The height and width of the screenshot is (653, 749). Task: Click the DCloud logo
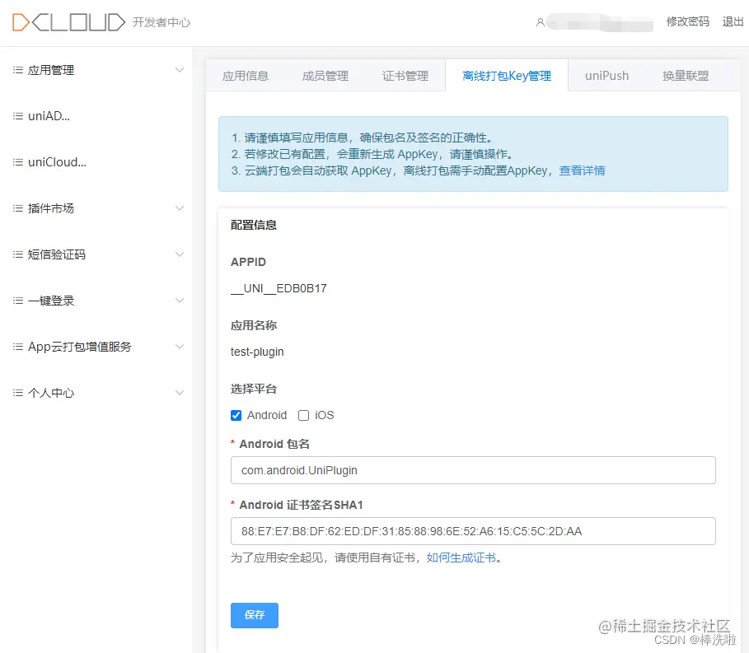tap(68, 22)
